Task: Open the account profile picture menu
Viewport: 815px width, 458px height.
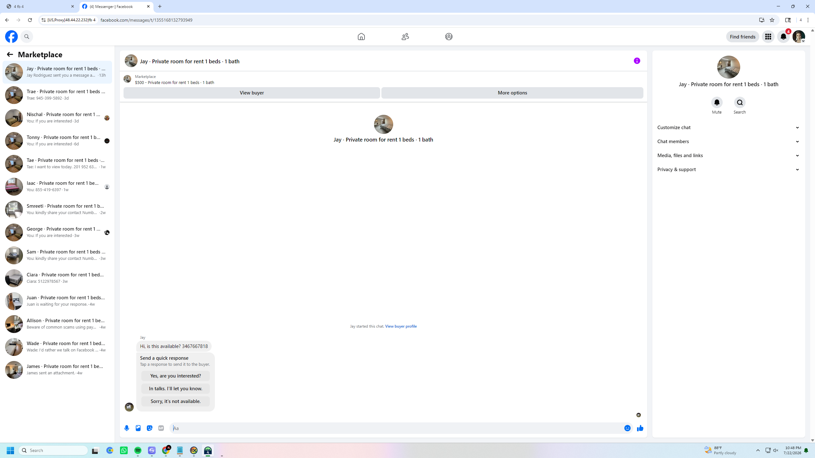Action: point(798,37)
